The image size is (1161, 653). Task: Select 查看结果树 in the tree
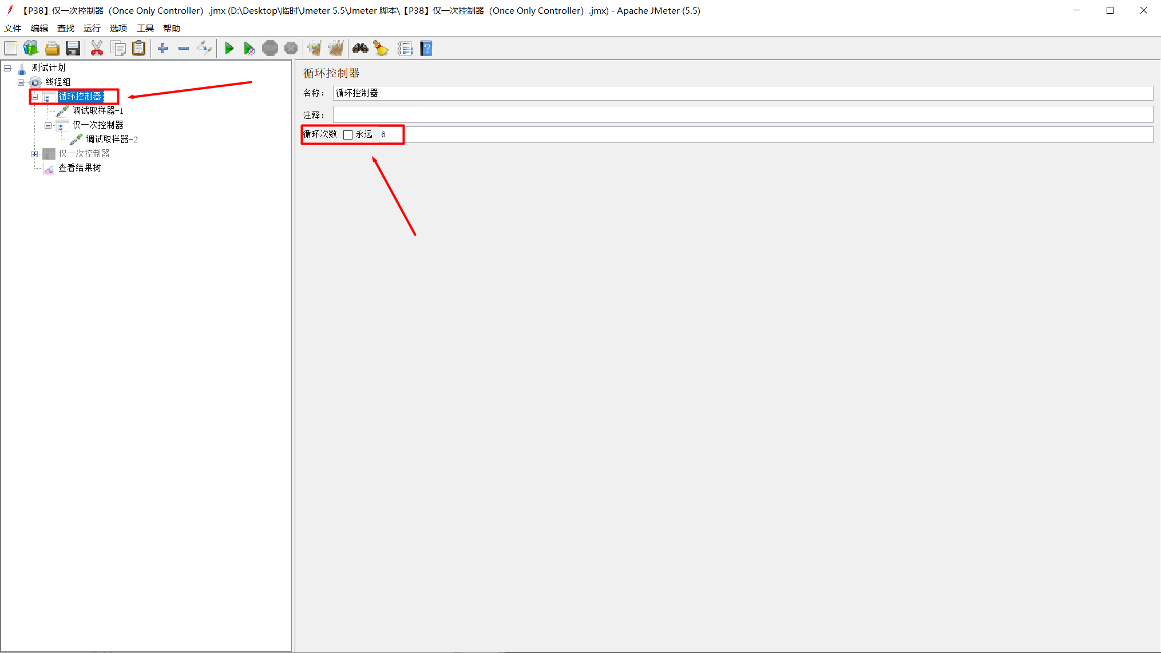[x=80, y=168]
